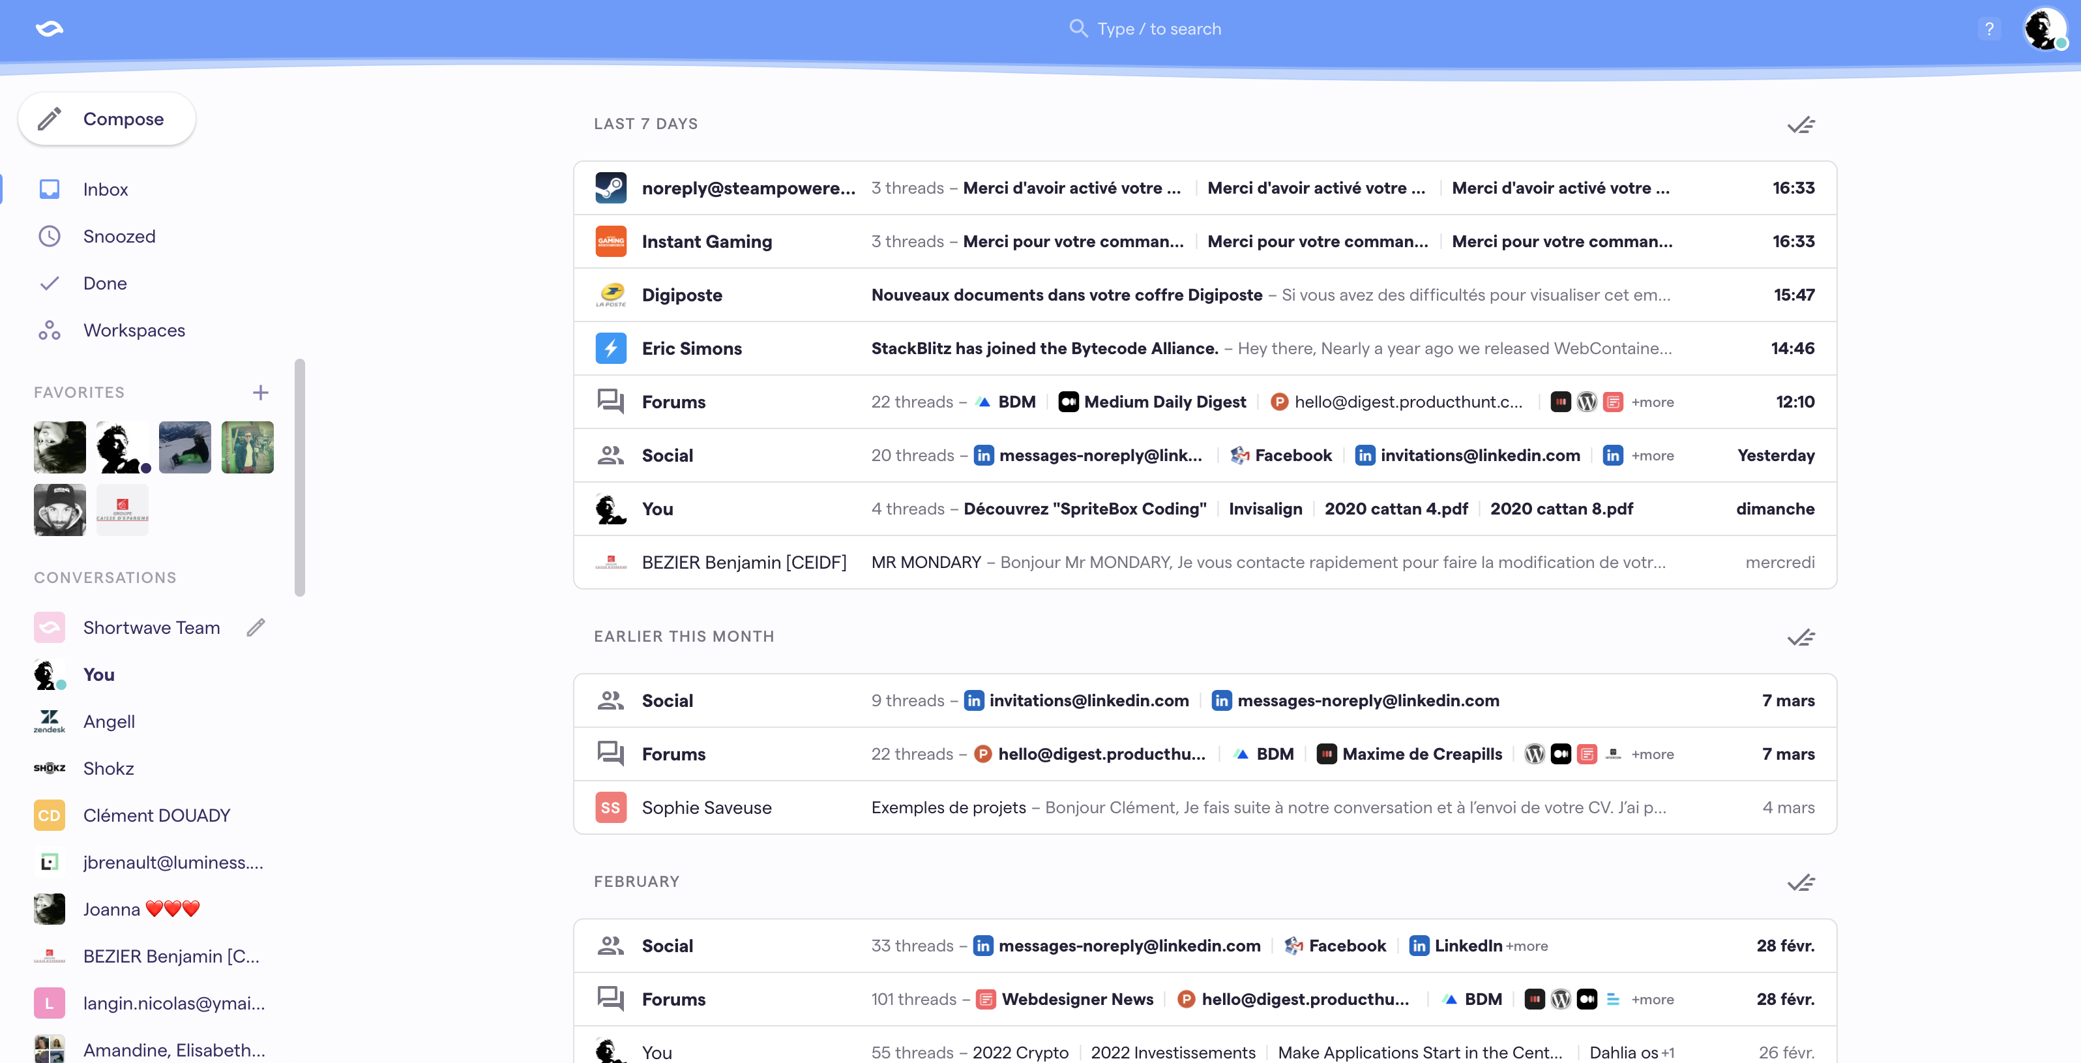The image size is (2081, 1063).
Task: Click the edit pencil next to Shortwave Team
Action: [256, 627]
